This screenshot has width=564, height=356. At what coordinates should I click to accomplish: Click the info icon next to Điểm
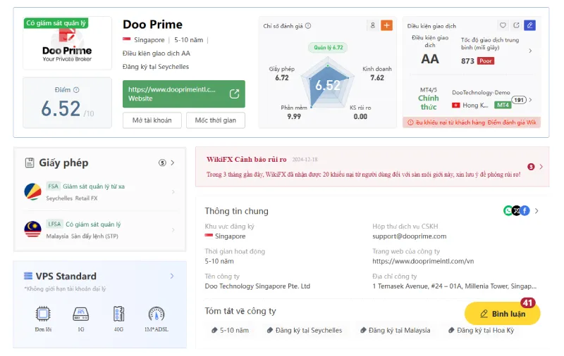click(x=76, y=90)
